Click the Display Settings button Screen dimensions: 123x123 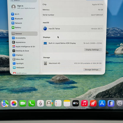tap(93, 50)
